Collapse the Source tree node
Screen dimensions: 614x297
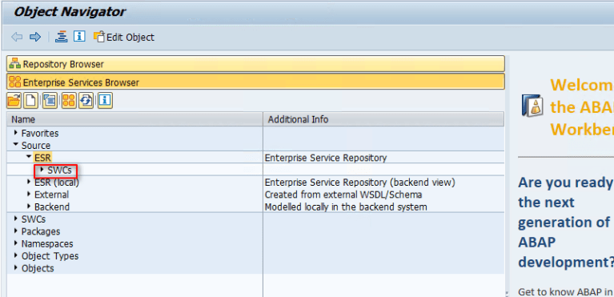click(x=16, y=145)
